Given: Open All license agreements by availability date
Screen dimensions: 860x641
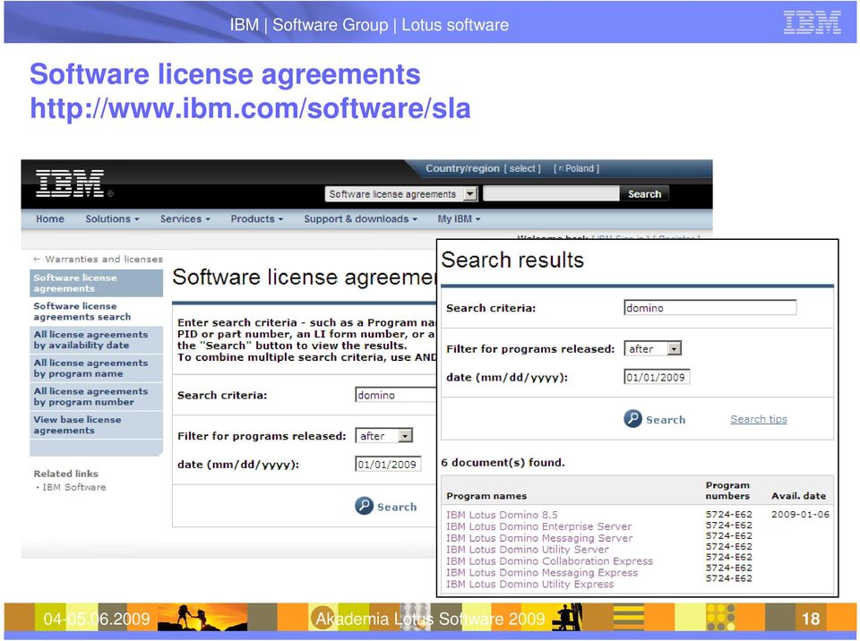Looking at the screenshot, I should (x=96, y=340).
